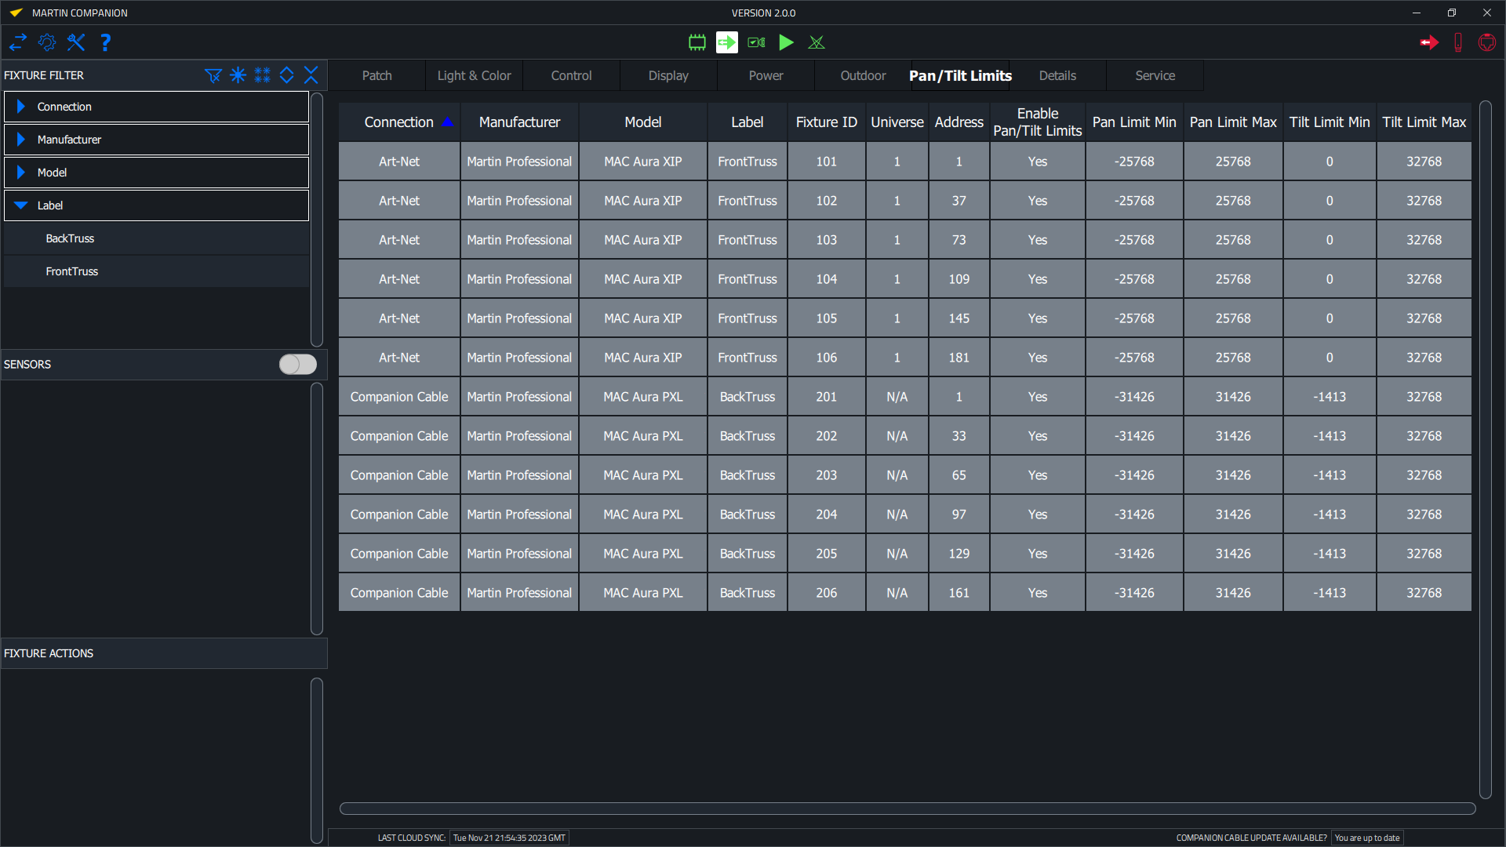
Task: Toggle the SENSORS switch
Action: pos(298,365)
